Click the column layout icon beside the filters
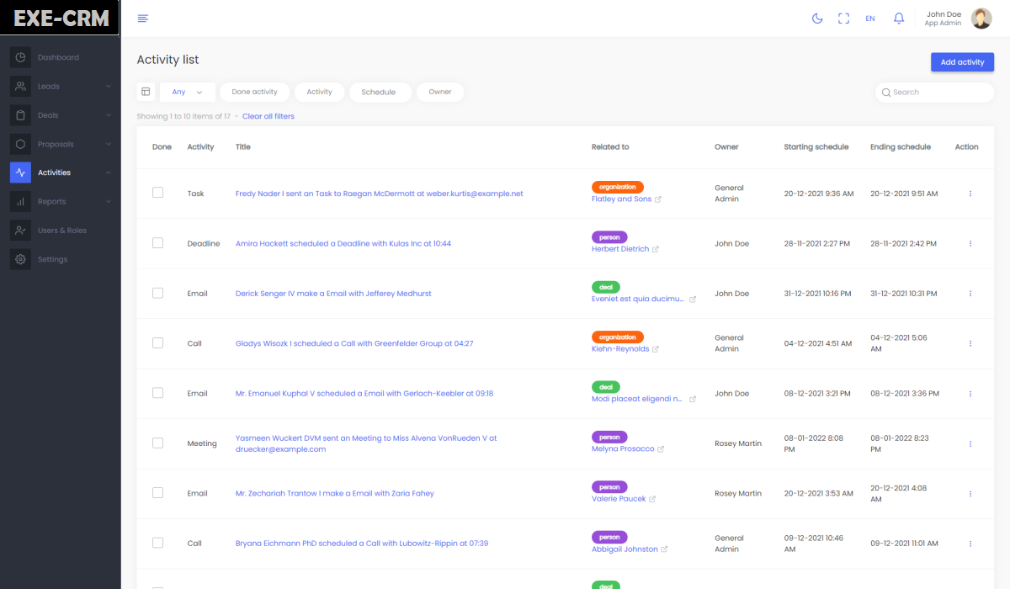Screen dimensions: 1010x589 coord(146,92)
